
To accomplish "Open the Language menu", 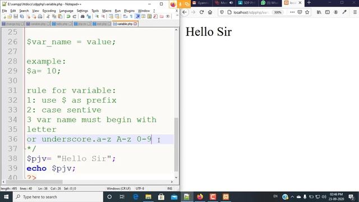I will click(66, 11).
